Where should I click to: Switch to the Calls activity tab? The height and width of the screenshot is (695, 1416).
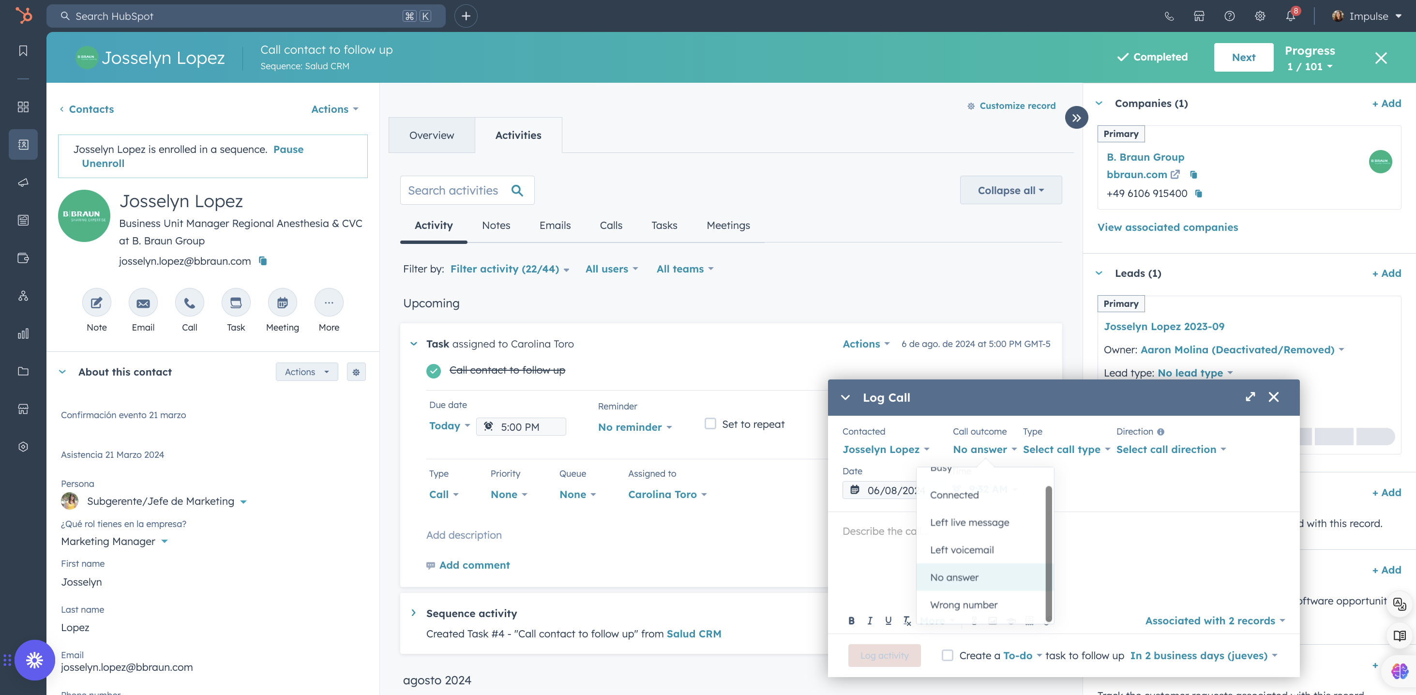(611, 226)
